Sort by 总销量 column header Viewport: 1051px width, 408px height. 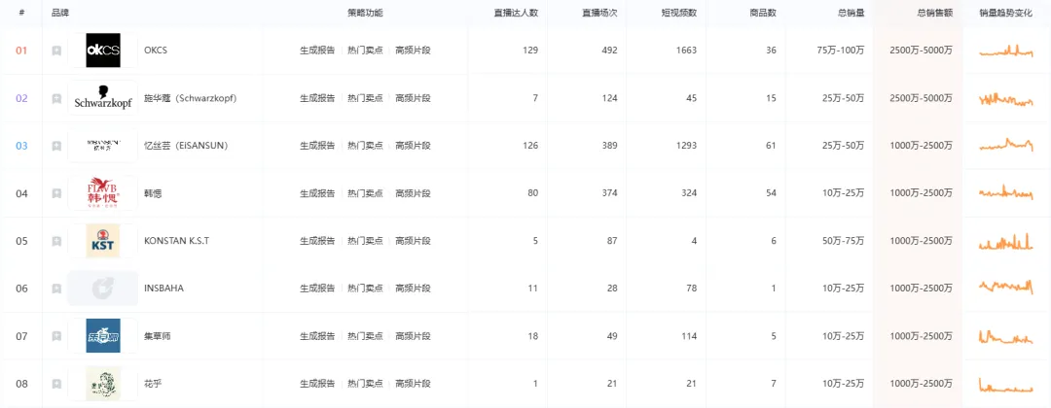tap(851, 13)
